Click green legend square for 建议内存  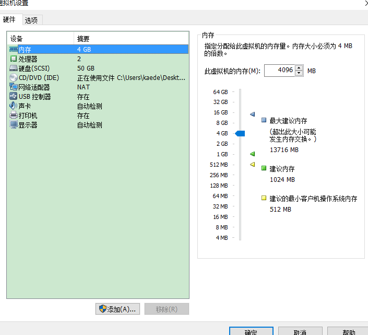(264, 168)
